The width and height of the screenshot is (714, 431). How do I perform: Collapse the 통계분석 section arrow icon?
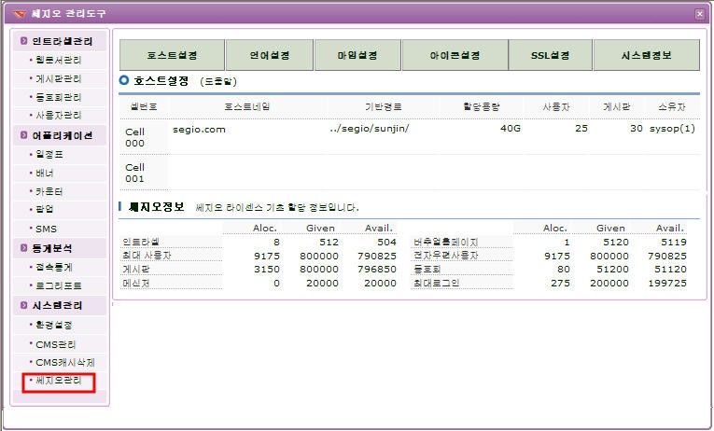(22, 248)
